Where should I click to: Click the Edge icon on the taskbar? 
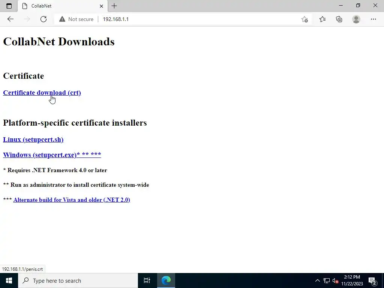pyautogui.click(x=166, y=280)
